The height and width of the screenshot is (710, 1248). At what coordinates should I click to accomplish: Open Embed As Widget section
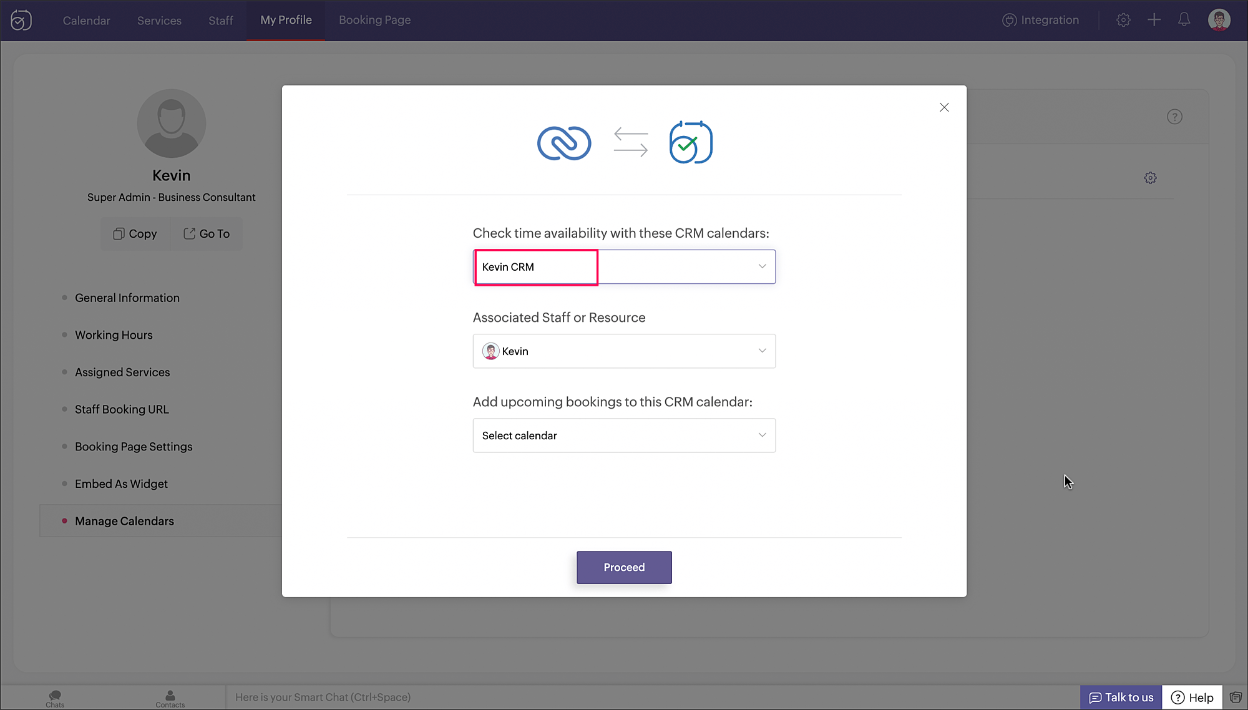coord(121,484)
